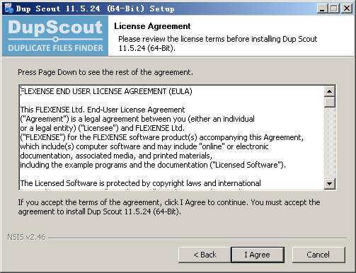
Task: Click the Dup Scout installer icon in title bar
Action: pos(8,8)
